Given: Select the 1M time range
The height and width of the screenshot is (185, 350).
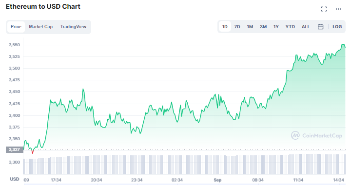Looking at the screenshot, I should click(250, 27).
